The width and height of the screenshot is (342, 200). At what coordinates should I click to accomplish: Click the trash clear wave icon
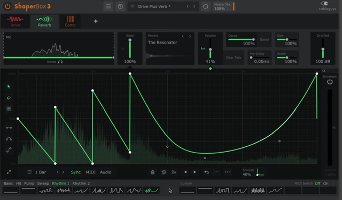tap(153, 172)
